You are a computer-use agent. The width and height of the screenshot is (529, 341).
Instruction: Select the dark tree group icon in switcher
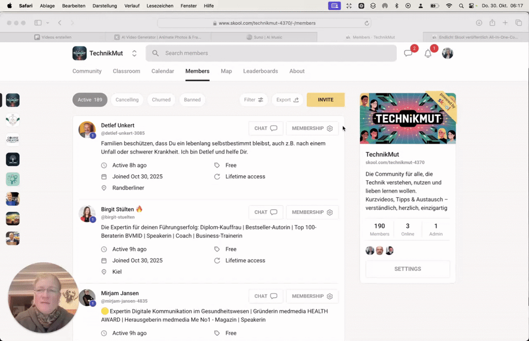[x=13, y=159]
